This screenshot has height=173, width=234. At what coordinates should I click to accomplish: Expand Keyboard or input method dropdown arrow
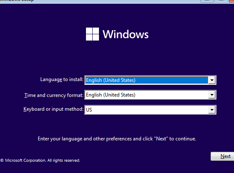[x=212, y=110]
